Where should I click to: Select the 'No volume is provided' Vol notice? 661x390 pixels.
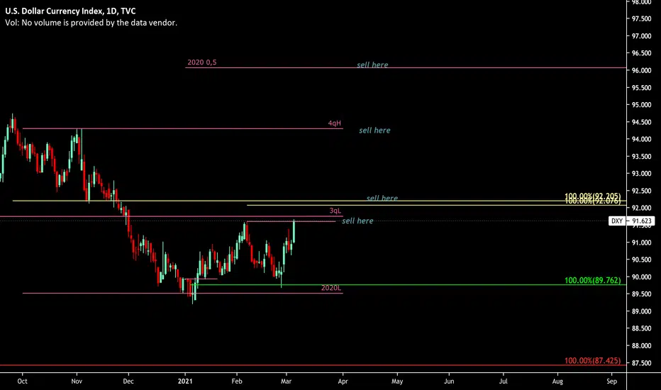tap(91, 23)
